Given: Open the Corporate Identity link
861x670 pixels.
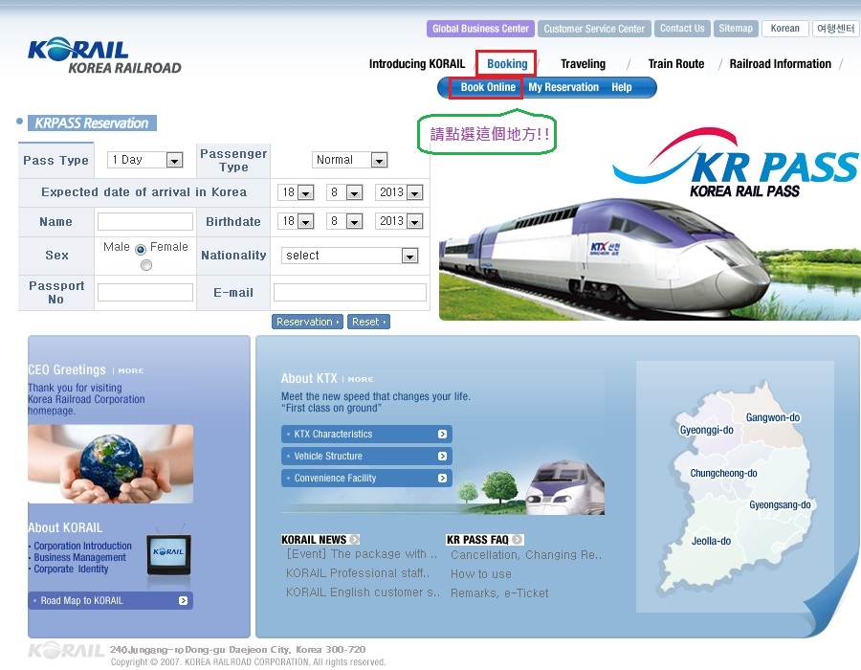Looking at the screenshot, I should (71, 569).
